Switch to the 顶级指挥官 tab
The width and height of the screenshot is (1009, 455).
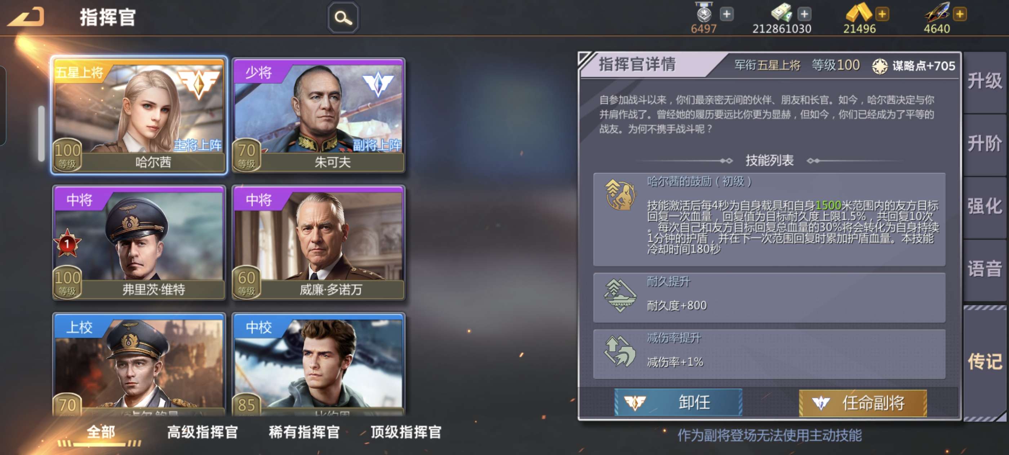(406, 432)
